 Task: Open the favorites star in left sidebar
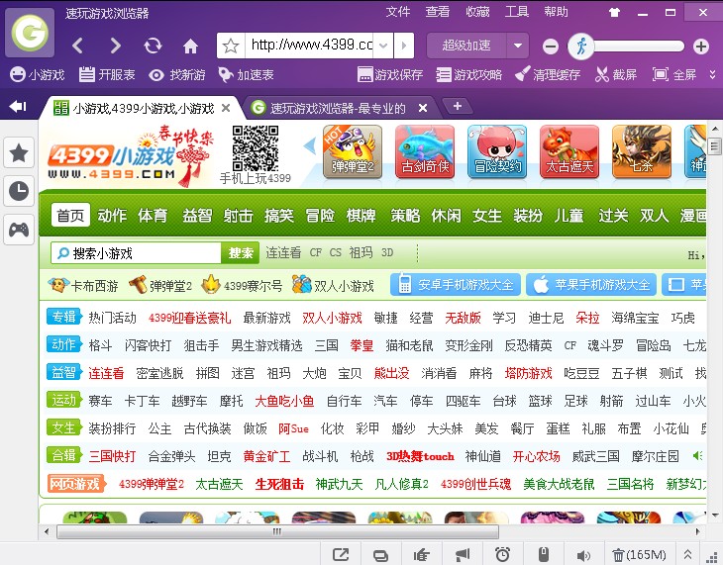click(x=19, y=152)
